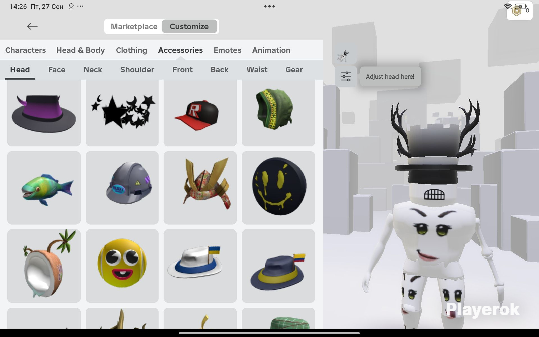Select the Head accessory subcategory

point(20,70)
